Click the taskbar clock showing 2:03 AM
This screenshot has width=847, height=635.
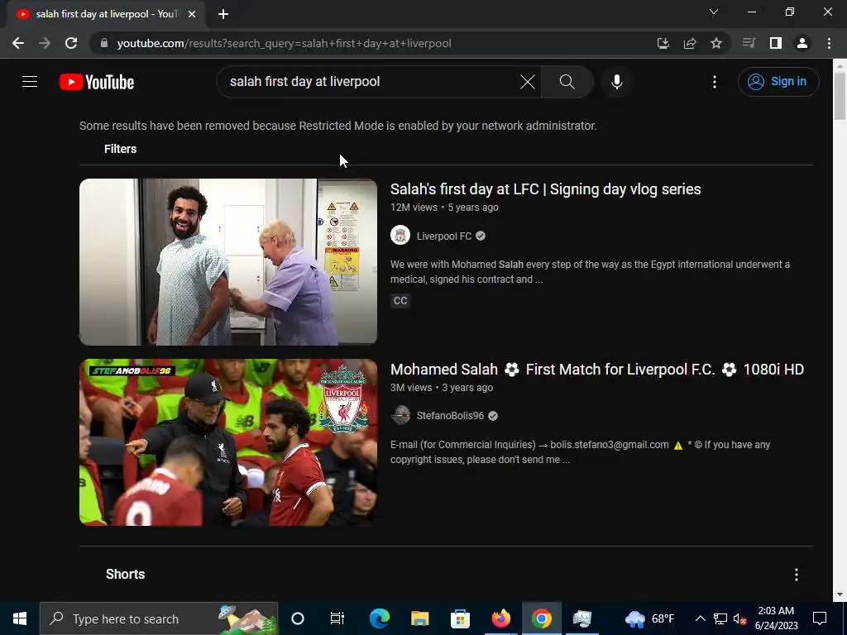tap(776, 618)
